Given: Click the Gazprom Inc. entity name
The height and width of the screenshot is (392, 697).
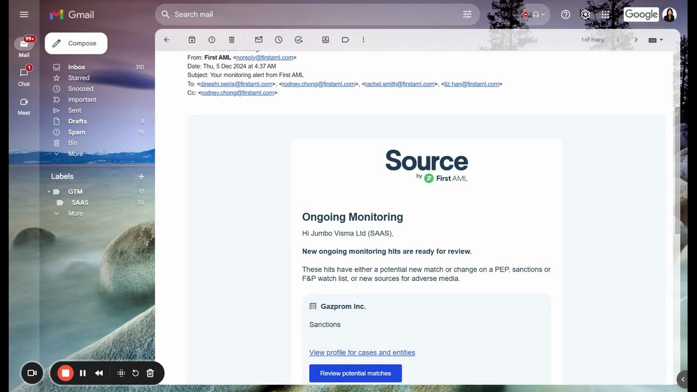Looking at the screenshot, I should [x=343, y=307].
